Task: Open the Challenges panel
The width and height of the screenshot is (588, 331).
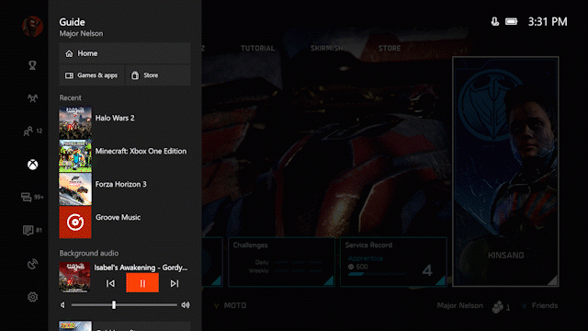Action: (x=281, y=262)
